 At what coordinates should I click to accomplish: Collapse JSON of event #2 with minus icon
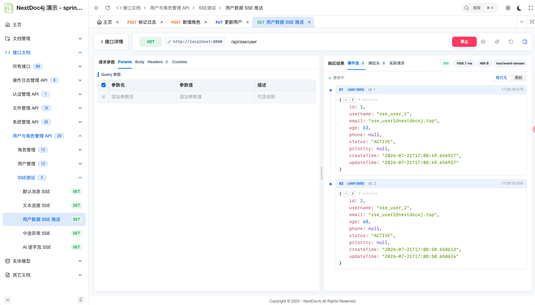pyautogui.click(x=346, y=194)
